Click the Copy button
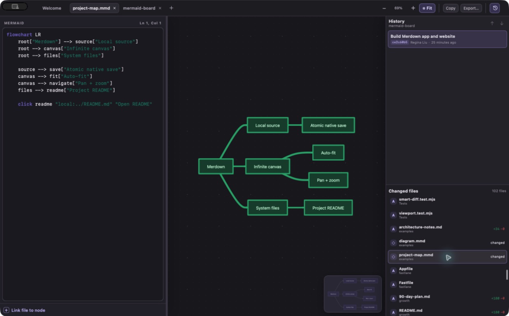509x316 pixels. coord(451,8)
